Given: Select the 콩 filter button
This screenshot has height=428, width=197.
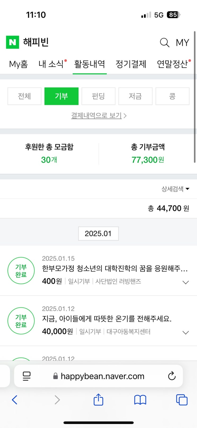Looking at the screenshot, I should 172,96.
